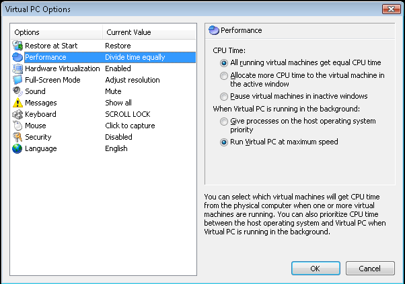
Task: Click the Performance panel header icon
Action: (x=214, y=30)
